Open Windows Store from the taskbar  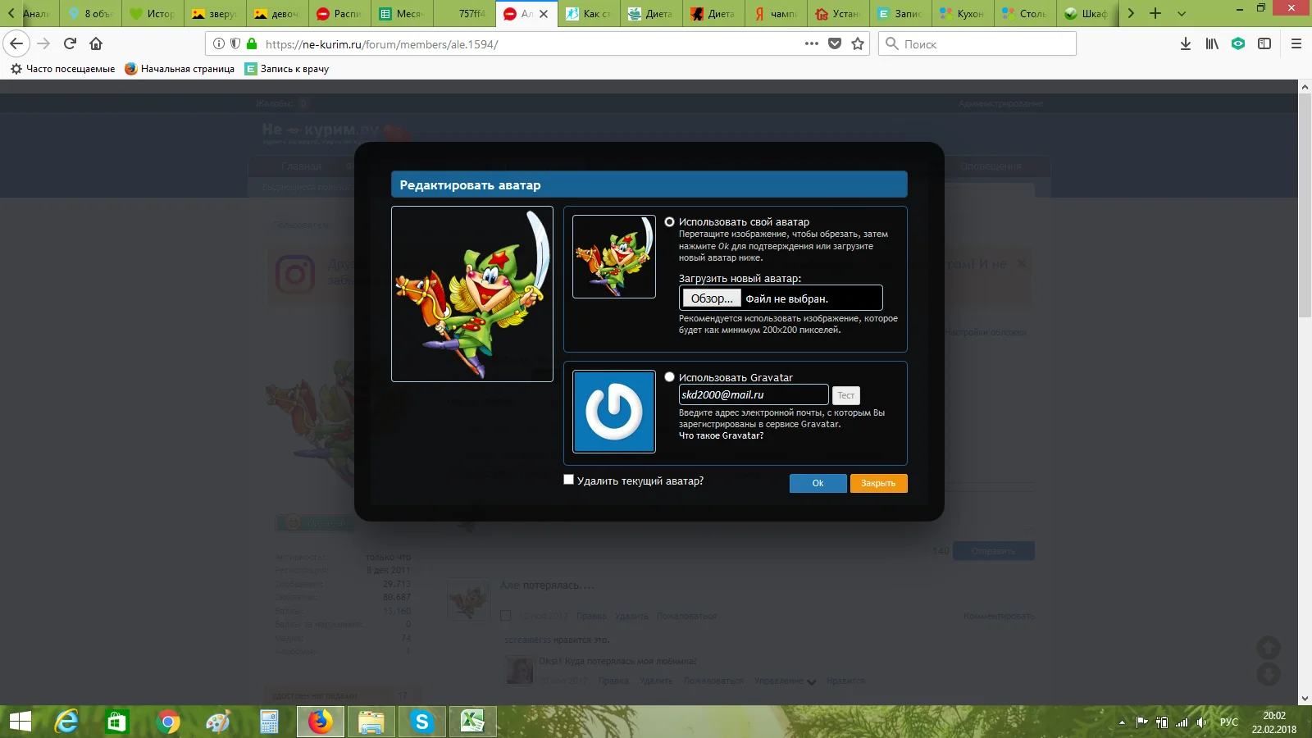pyautogui.click(x=117, y=722)
